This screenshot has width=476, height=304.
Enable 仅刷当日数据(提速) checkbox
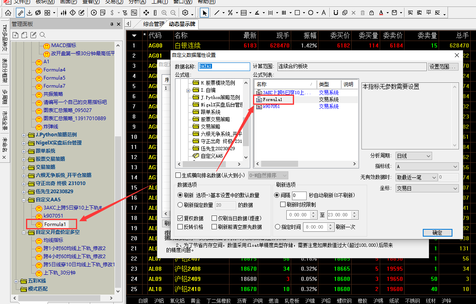(x=214, y=218)
